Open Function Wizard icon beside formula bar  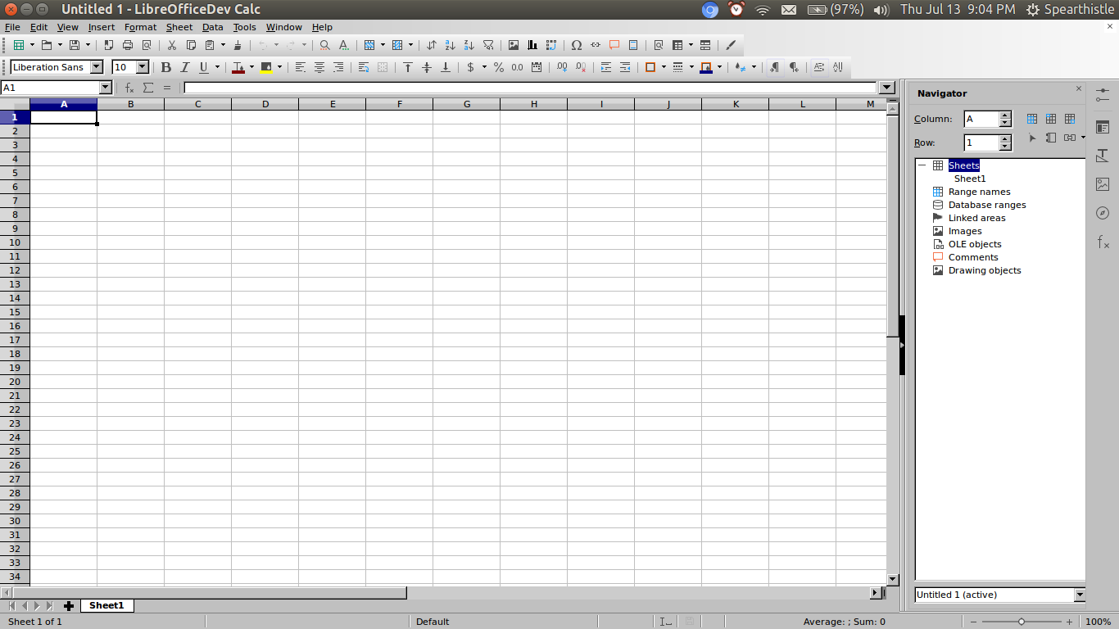[x=129, y=88]
